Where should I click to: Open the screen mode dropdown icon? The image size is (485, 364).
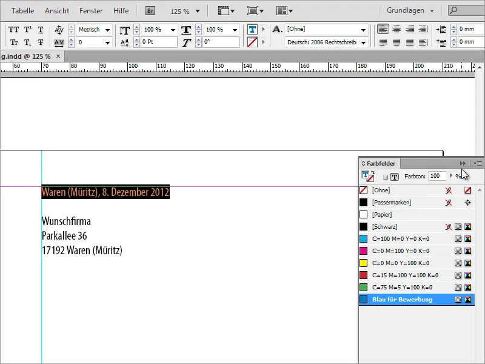click(x=255, y=11)
